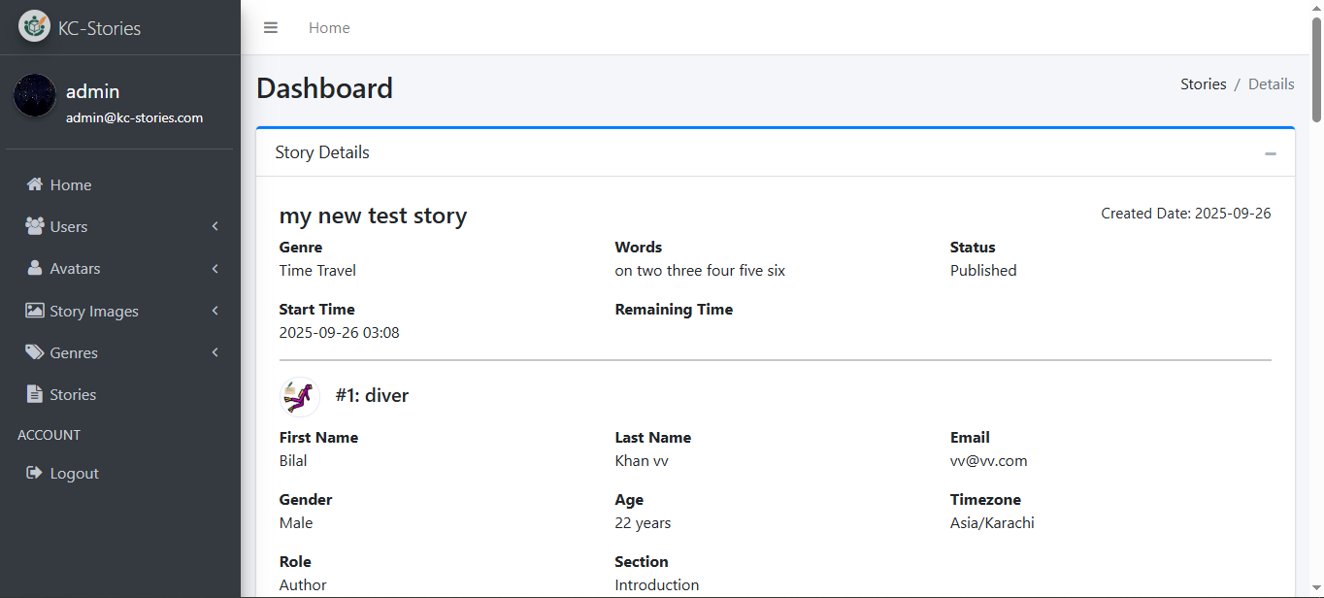Click the Published status value

coord(983,271)
